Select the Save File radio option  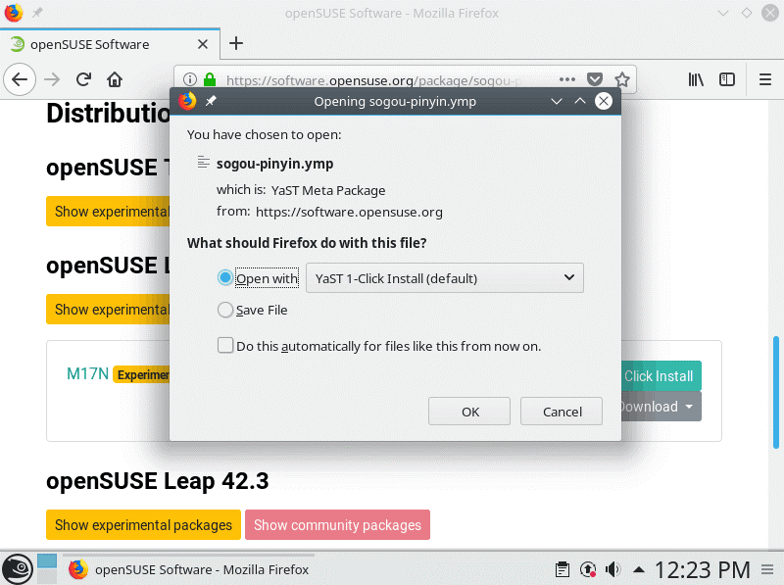[225, 310]
